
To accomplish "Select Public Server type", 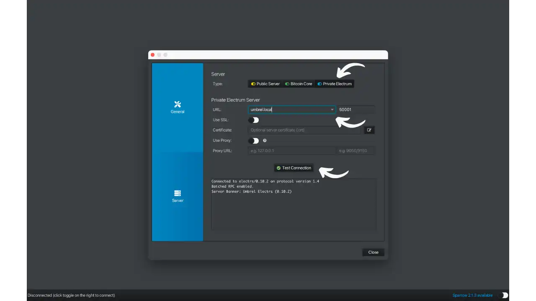I will click(x=265, y=84).
